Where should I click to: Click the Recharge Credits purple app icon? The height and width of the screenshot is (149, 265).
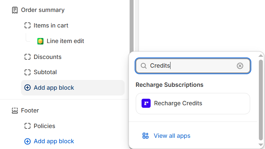[146, 103]
